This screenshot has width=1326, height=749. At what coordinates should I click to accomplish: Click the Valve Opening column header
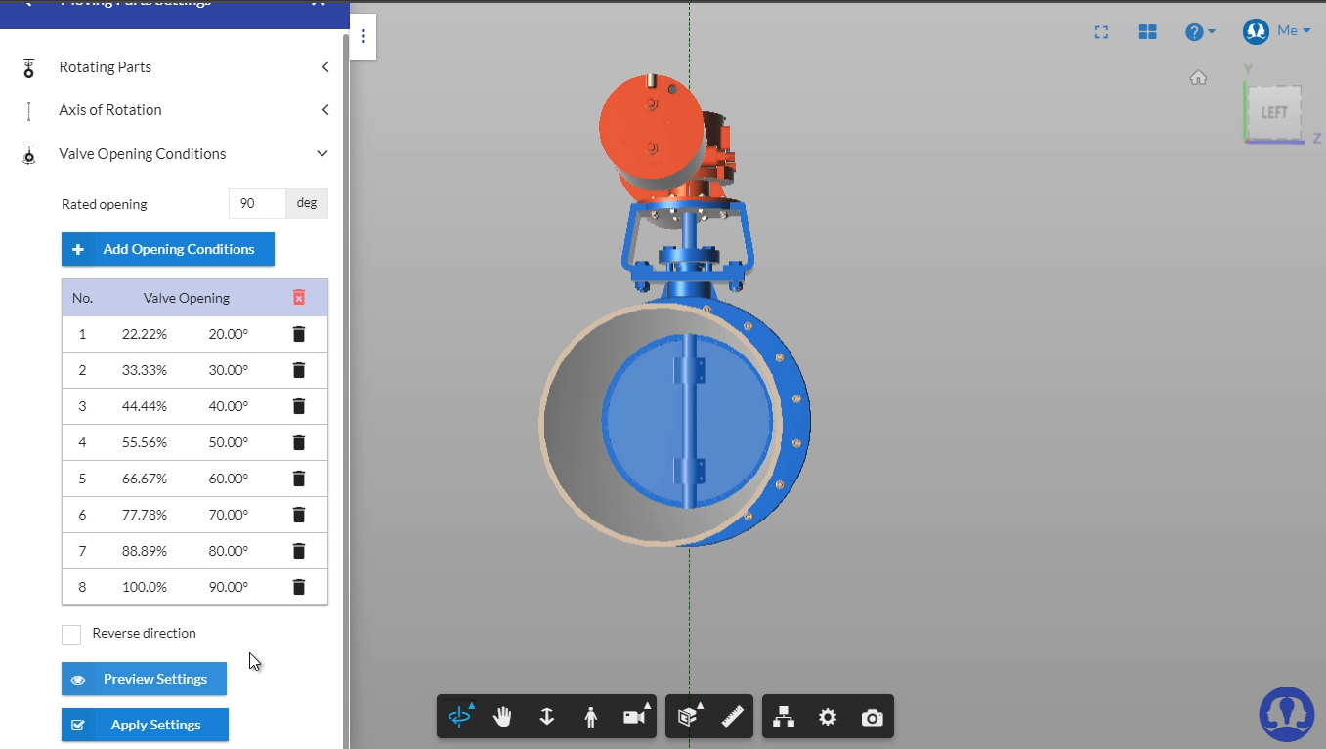[x=187, y=298]
